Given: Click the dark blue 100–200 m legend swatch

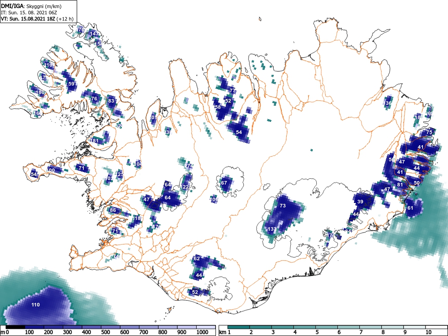Looking at the screenshot, I should [x=34, y=327].
